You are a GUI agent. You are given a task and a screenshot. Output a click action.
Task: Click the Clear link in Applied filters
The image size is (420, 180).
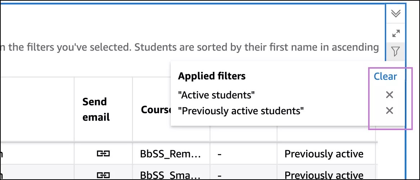tap(385, 77)
